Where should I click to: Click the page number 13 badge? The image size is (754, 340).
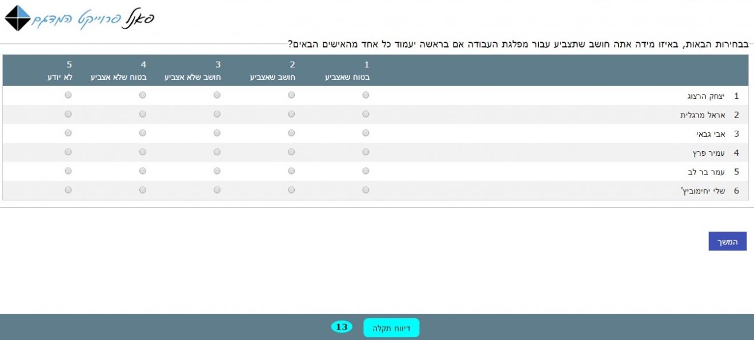coord(342,327)
